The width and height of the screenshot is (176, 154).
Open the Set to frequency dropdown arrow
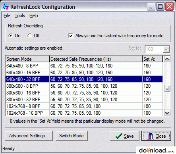click(x=166, y=49)
